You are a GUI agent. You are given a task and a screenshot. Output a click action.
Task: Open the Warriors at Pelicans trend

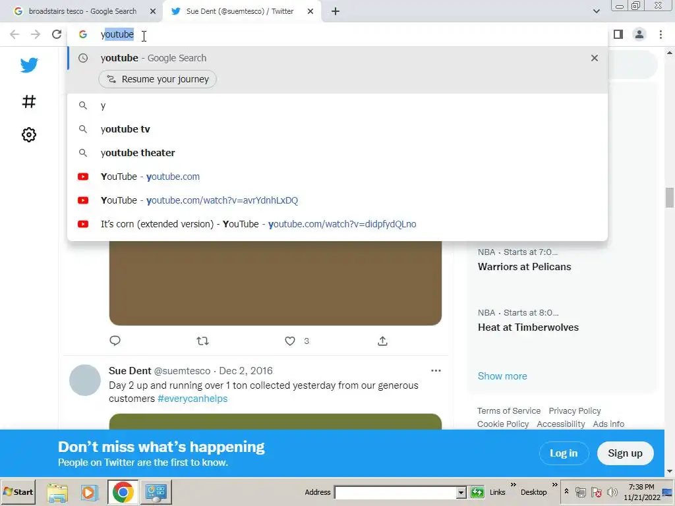[524, 266]
